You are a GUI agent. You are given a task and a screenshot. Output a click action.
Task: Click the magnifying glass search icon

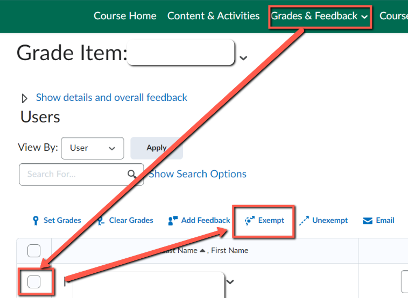(132, 174)
